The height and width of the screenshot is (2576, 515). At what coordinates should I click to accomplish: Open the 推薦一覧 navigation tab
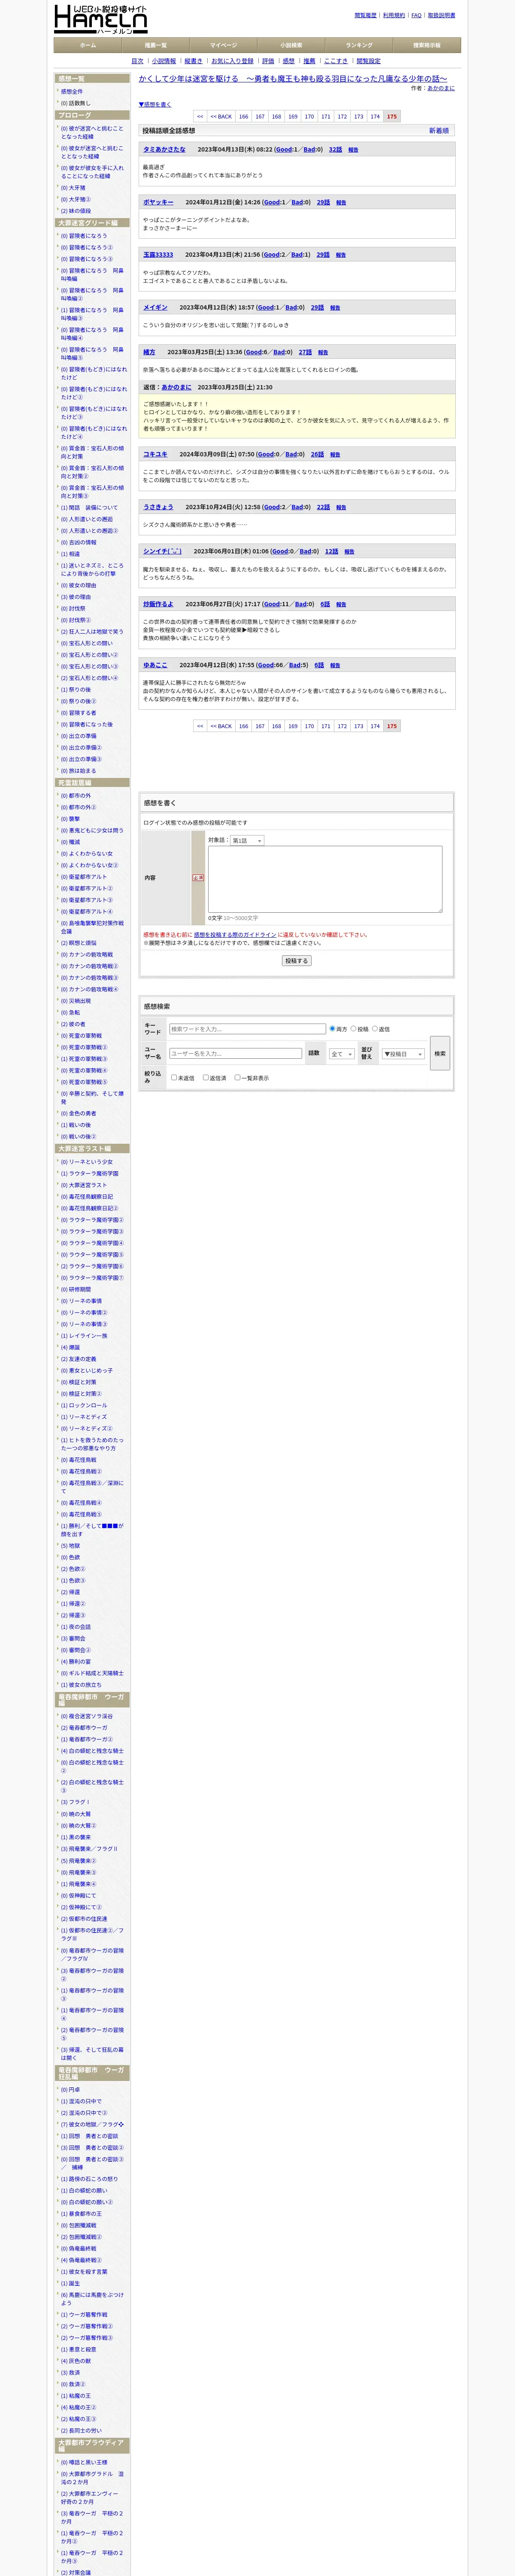tap(156, 45)
